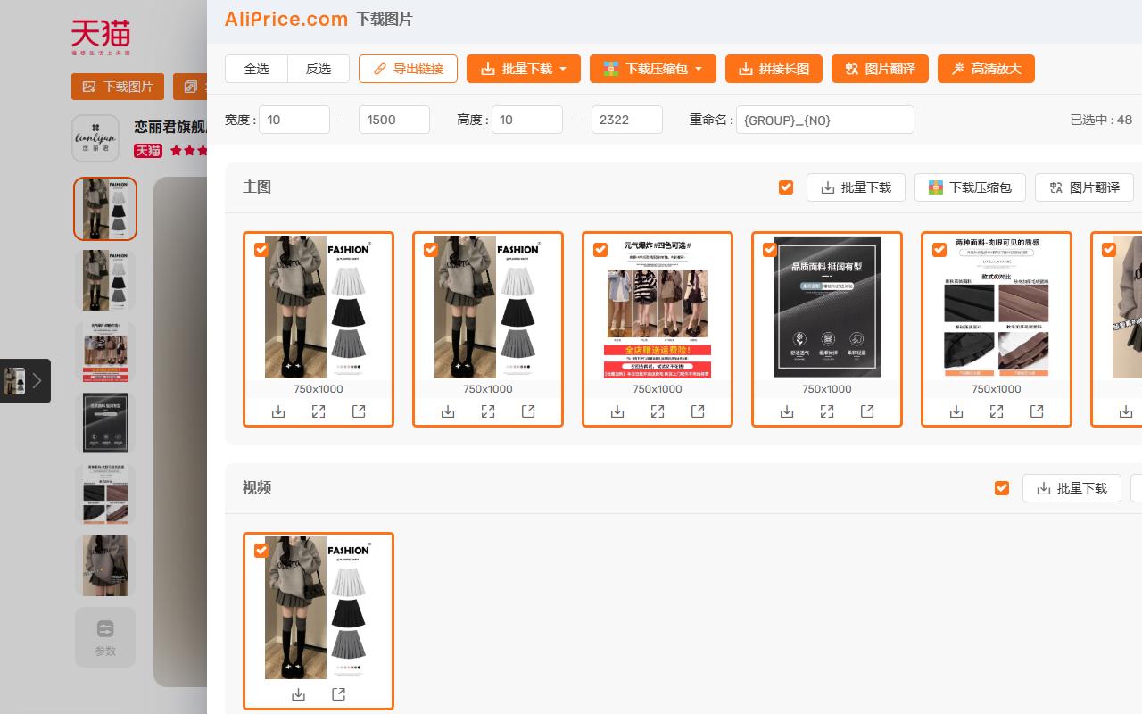Screen dimensions: 1142x714
Task: Uncheck the fourth image 品质面料 checkbox
Action: click(x=770, y=250)
